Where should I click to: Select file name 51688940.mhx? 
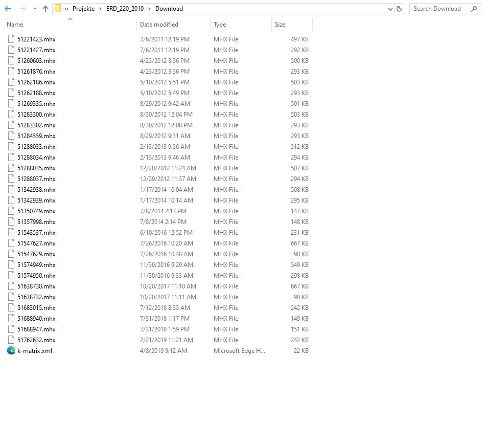36,319
